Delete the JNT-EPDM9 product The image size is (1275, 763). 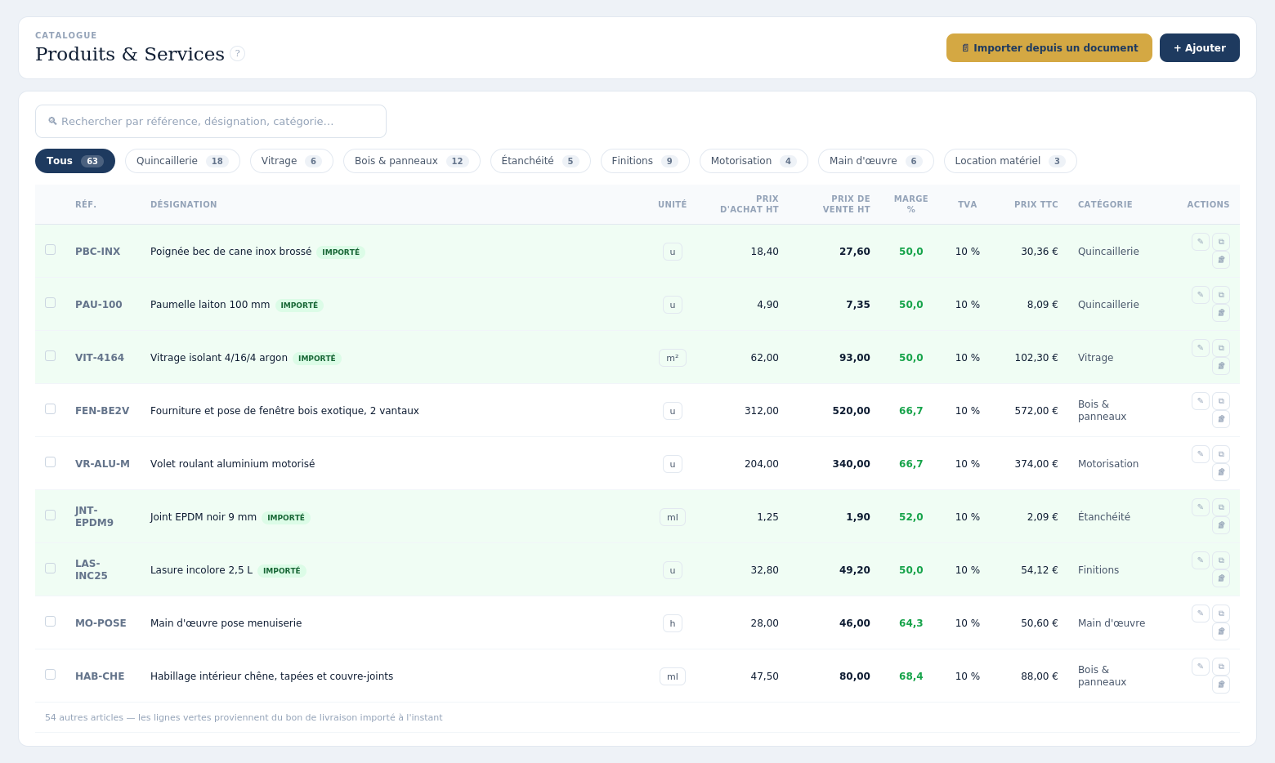point(1221,525)
